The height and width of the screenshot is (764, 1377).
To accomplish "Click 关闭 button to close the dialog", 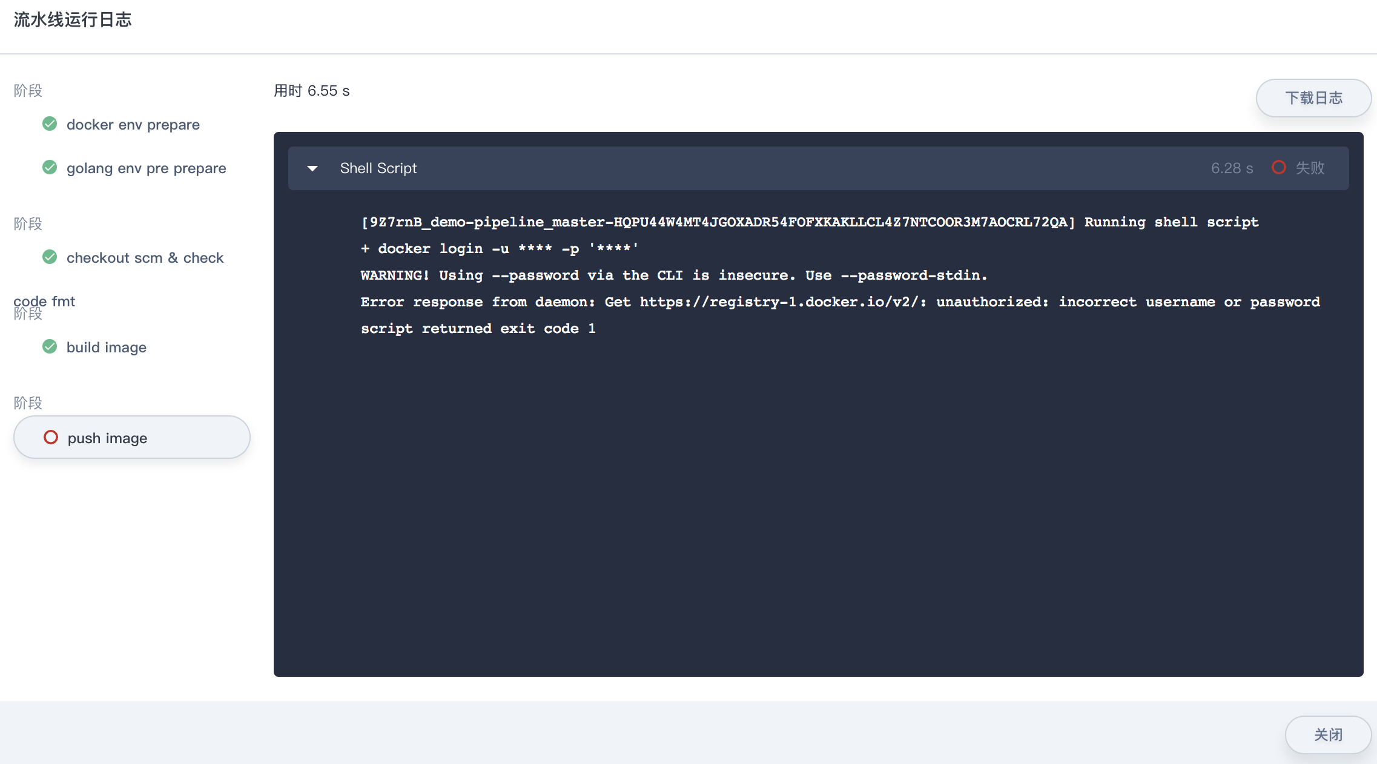I will 1327,734.
